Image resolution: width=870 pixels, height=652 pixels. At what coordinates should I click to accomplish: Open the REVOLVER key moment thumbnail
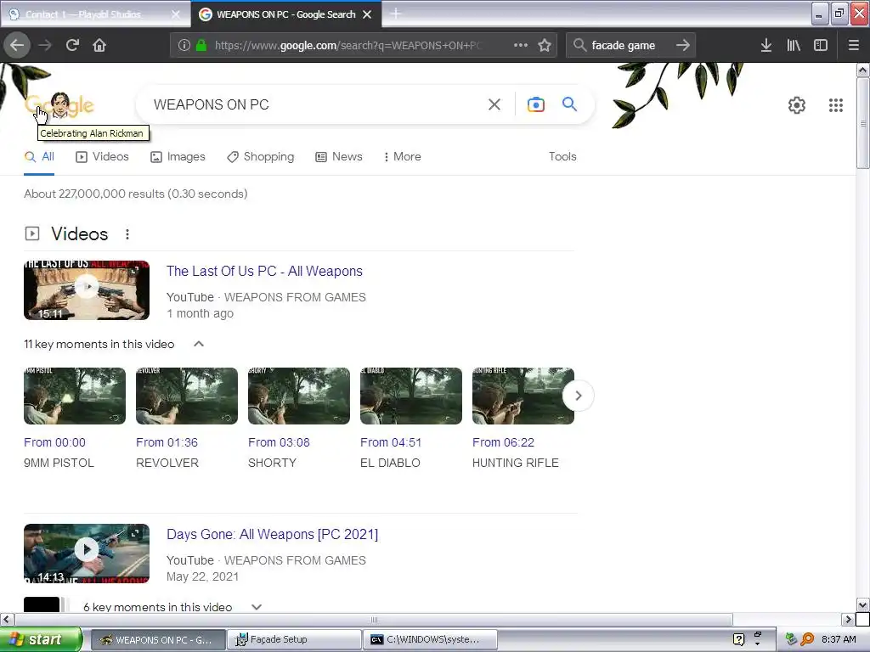[187, 396]
